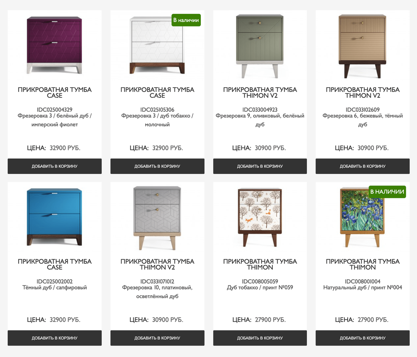
Task: Open the title link of the fox print Thimon
Action: click(260, 264)
